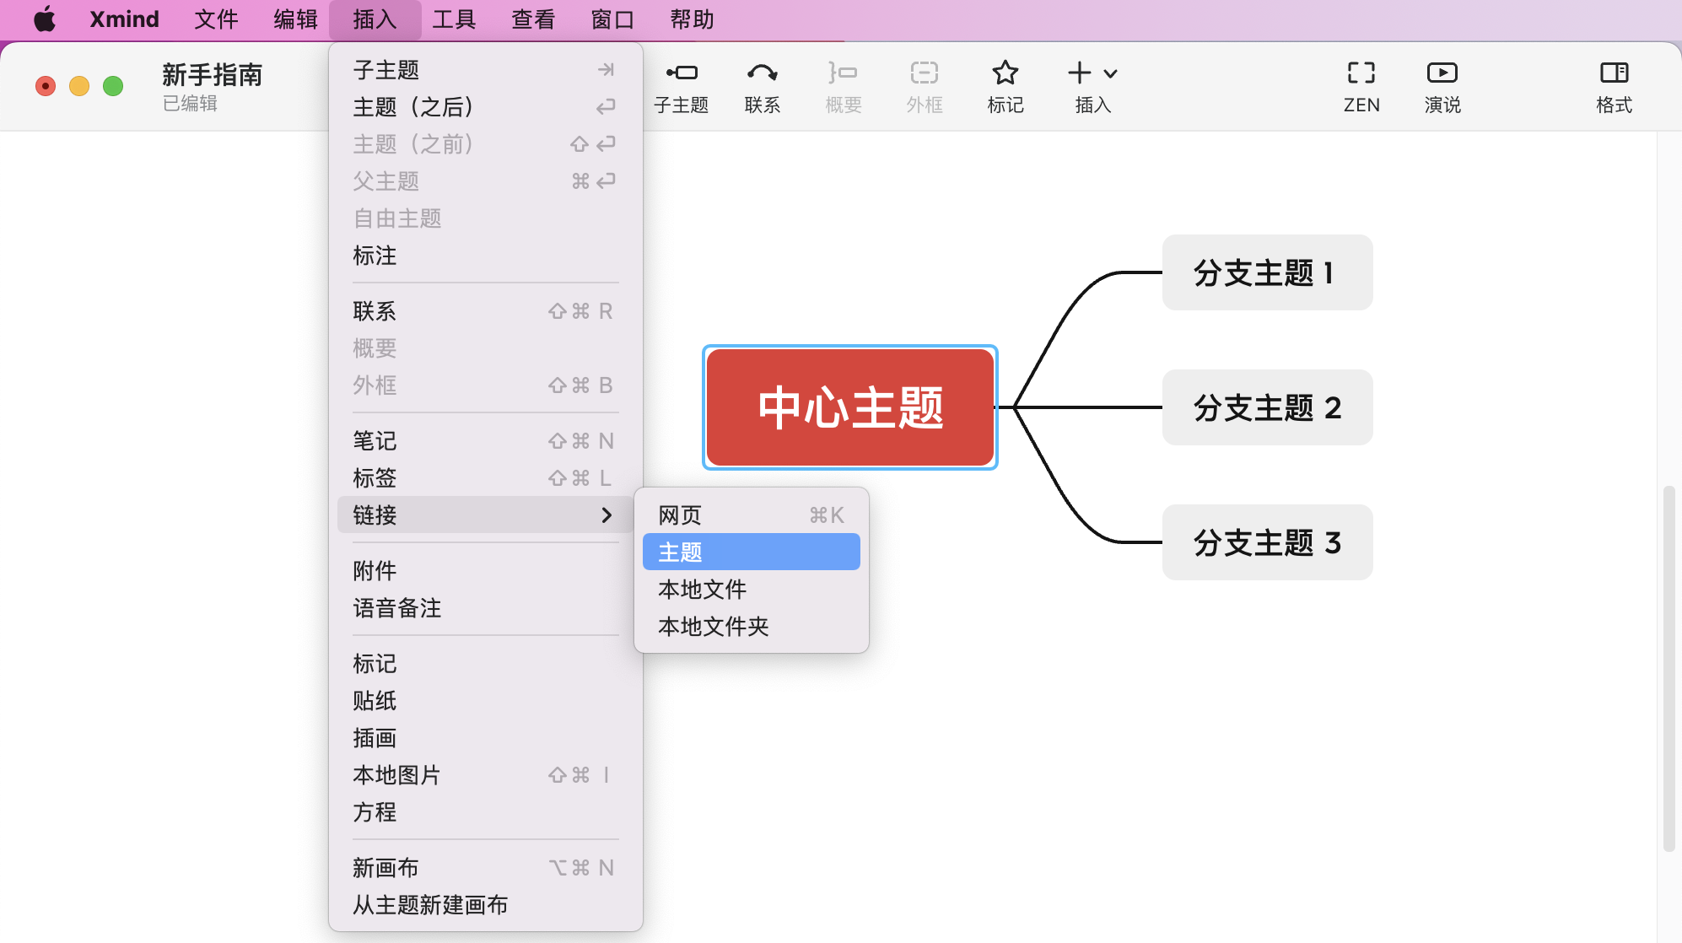
Task: Choose 子主题 from the insert menu
Action: (x=485, y=70)
